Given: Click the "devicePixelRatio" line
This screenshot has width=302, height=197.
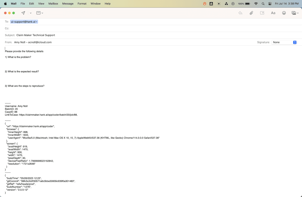Looking at the screenshot, I should tap(31, 161).
